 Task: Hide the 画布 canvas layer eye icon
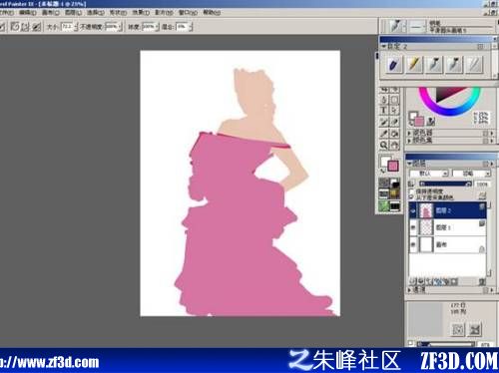tap(413, 244)
